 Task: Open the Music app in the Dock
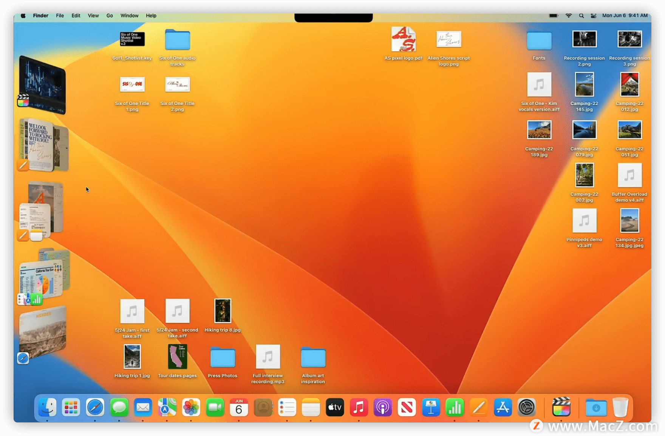click(x=359, y=408)
